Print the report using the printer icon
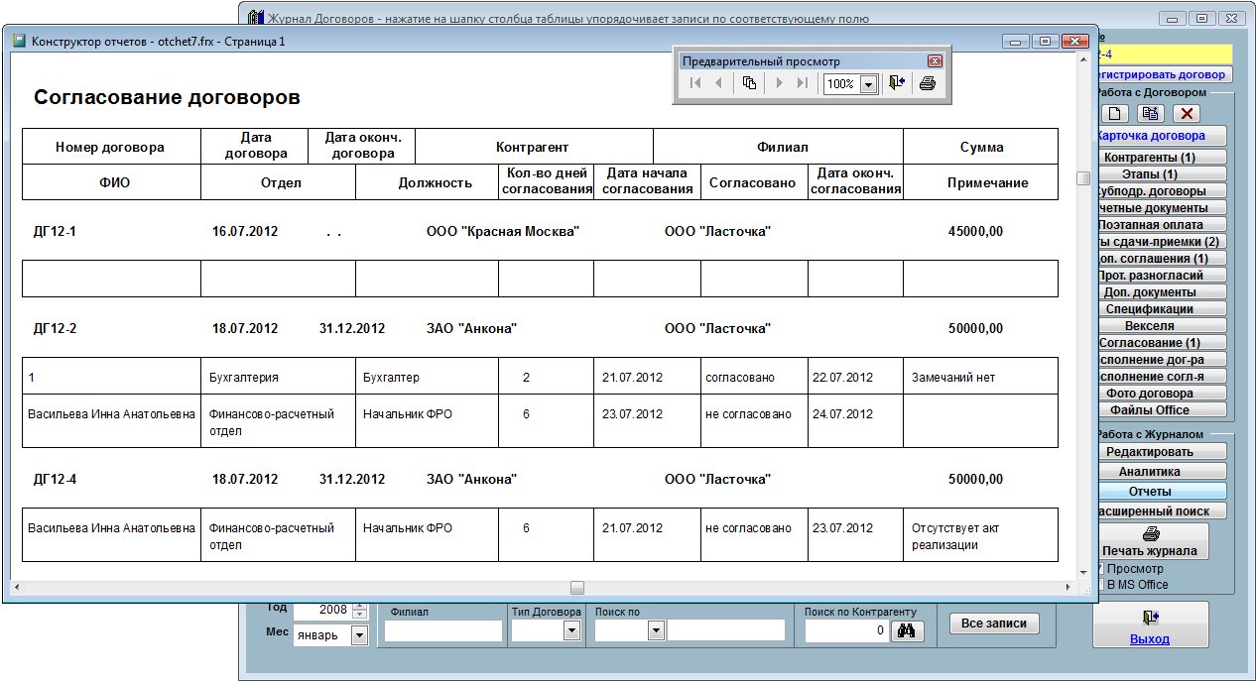This screenshot has height=681, width=1256. [927, 84]
